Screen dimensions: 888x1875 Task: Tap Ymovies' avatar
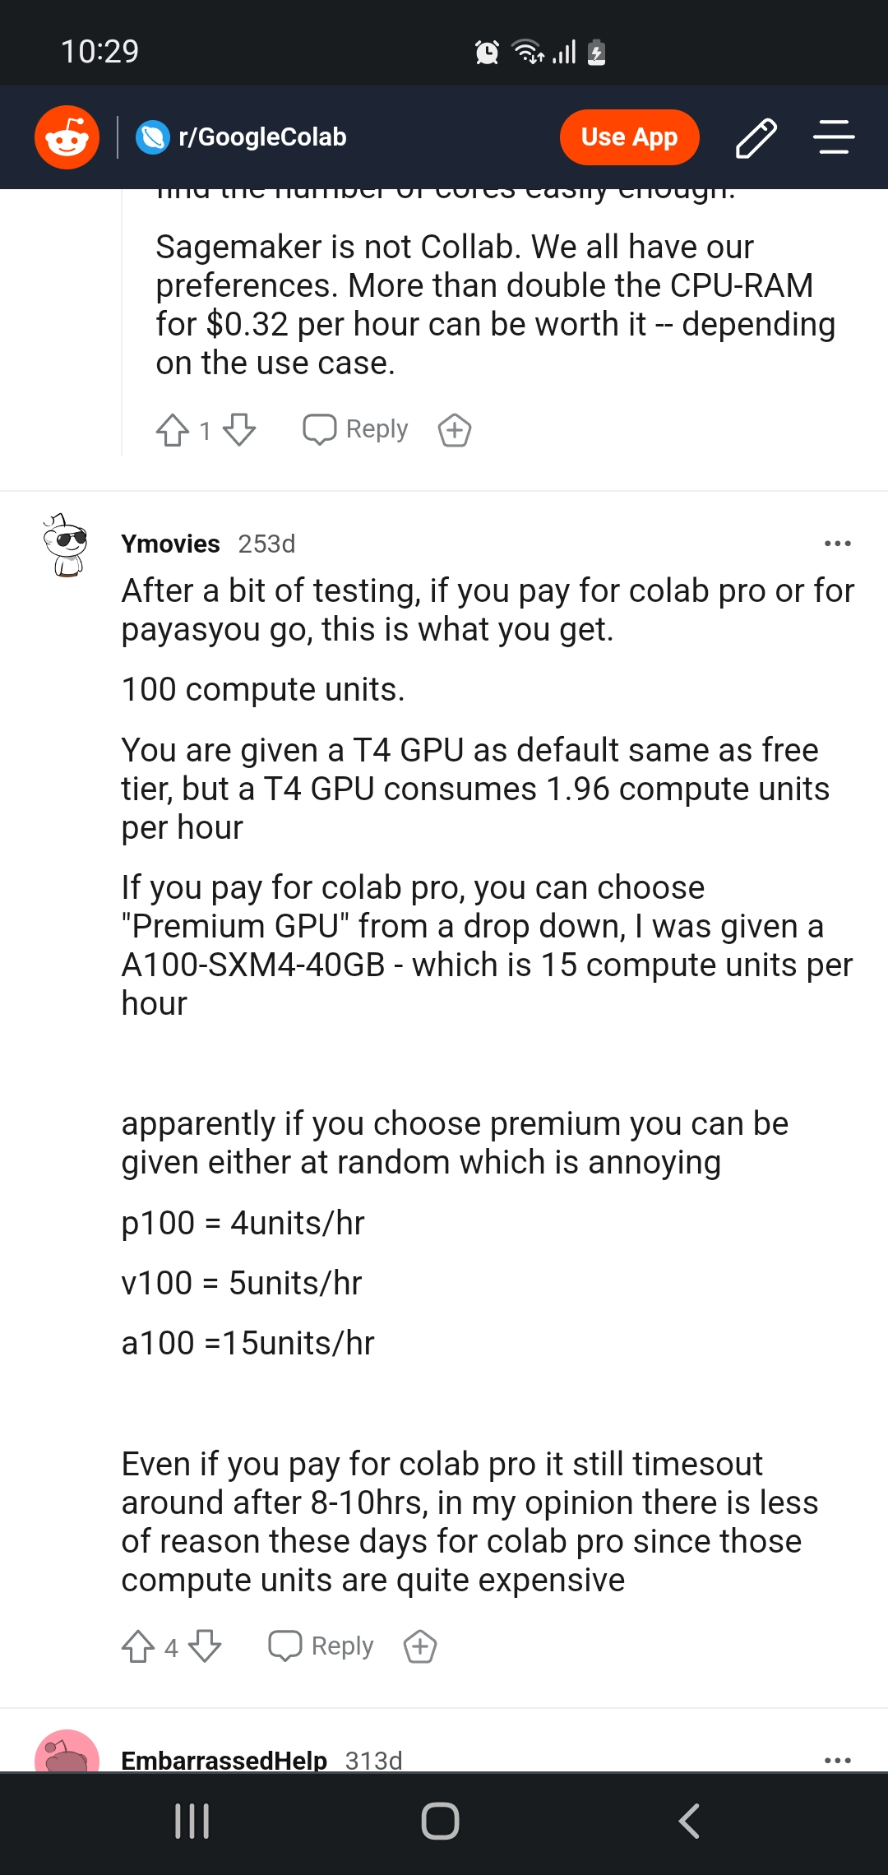(66, 543)
